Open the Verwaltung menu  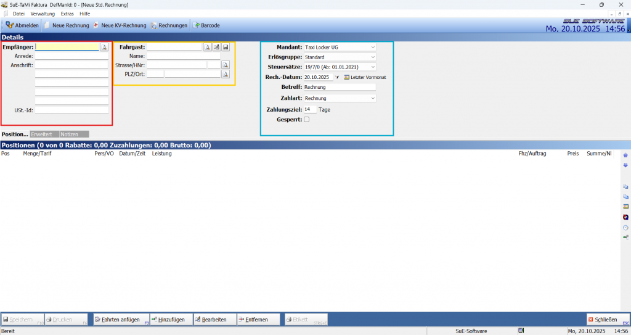(x=43, y=14)
